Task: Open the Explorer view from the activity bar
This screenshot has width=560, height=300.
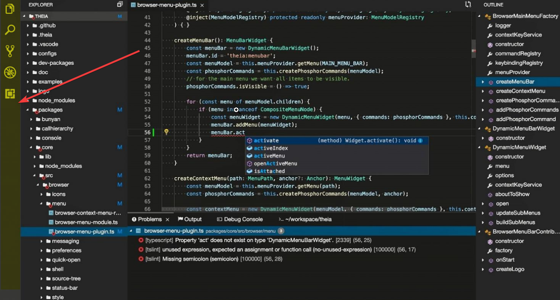Action: (10, 9)
